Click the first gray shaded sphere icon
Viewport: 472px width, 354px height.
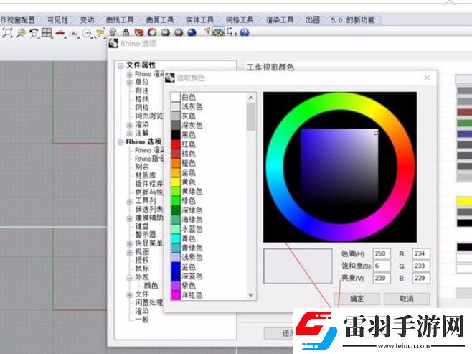coord(165,32)
